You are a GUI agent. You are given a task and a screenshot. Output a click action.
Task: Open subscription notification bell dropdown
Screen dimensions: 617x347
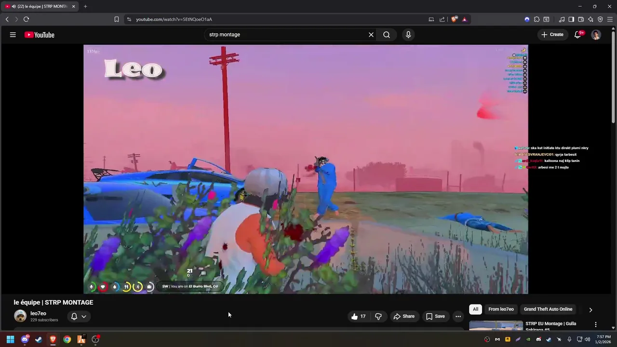[79, 316]
